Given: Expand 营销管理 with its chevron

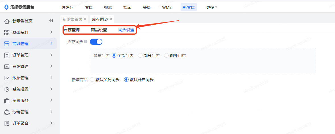Looking at the screenshot, I should pyautogui.click(x=51, y=66).
